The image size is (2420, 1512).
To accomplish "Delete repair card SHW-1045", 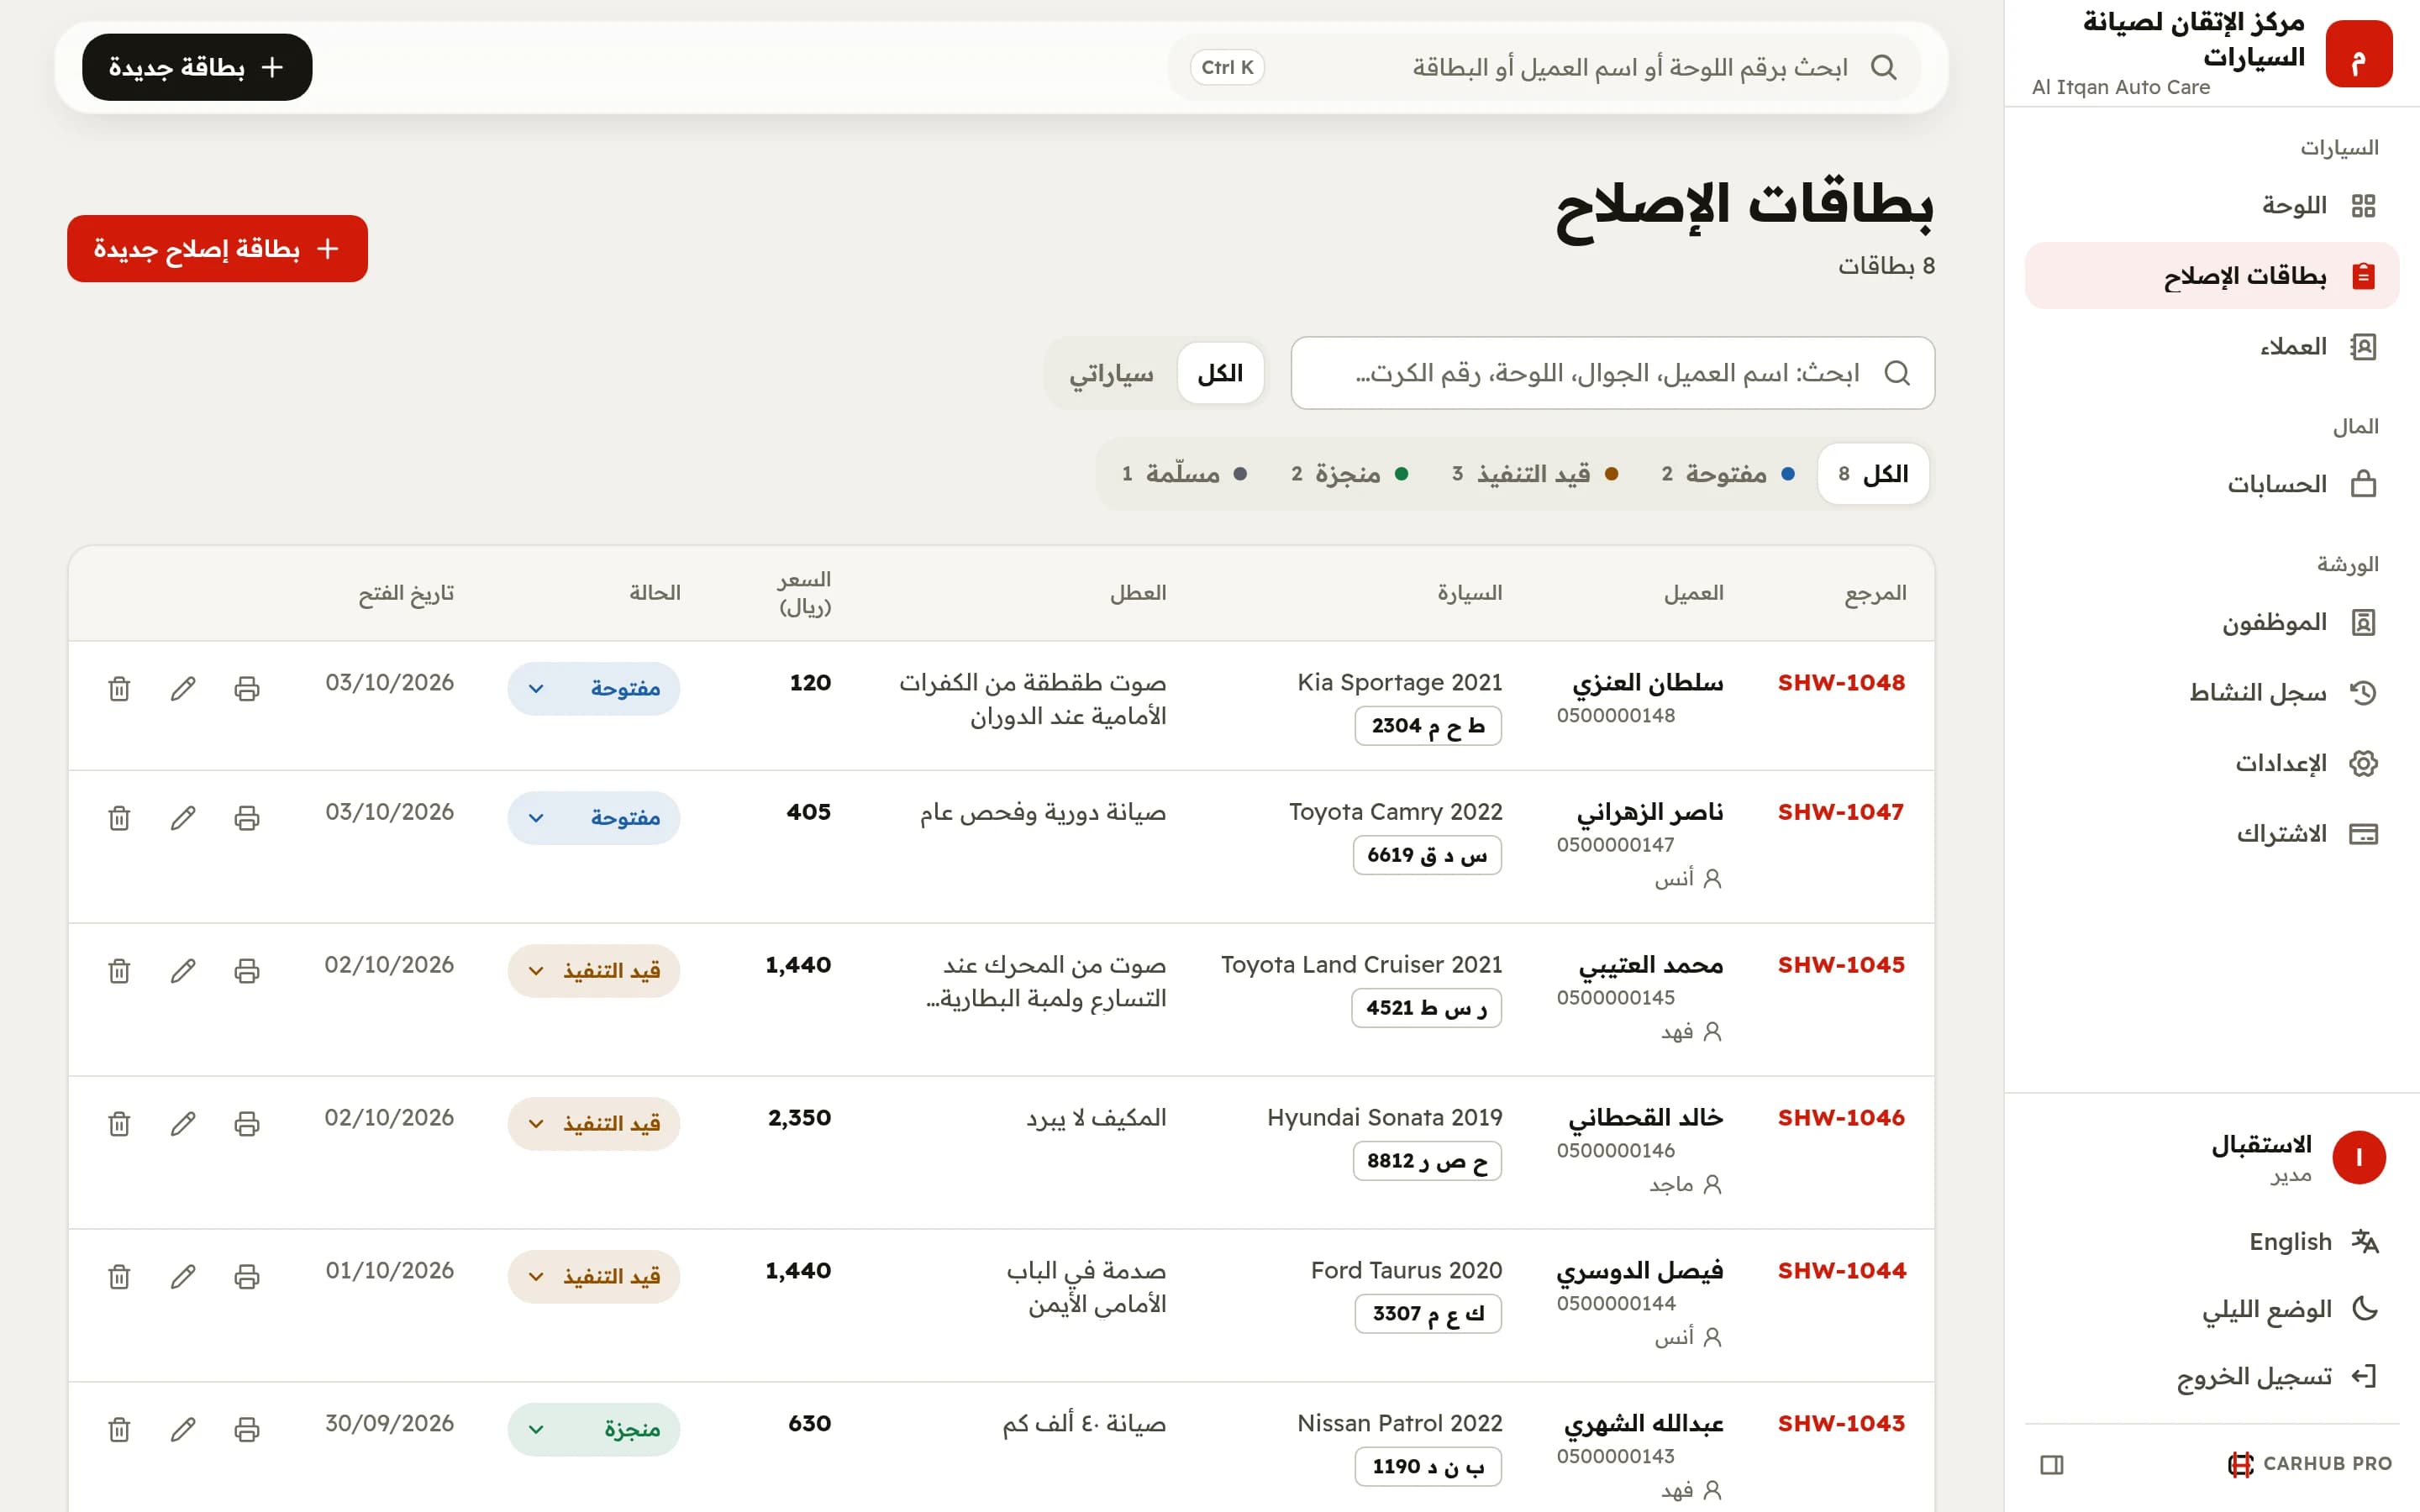I will 119,971.
